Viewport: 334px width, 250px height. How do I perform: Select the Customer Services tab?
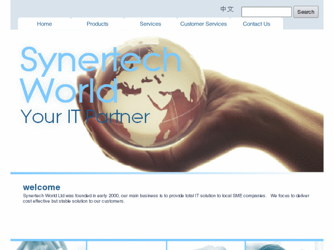[x=204, y=24]
